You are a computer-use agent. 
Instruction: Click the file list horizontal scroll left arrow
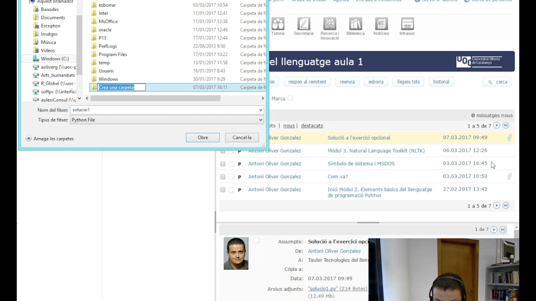87,98
